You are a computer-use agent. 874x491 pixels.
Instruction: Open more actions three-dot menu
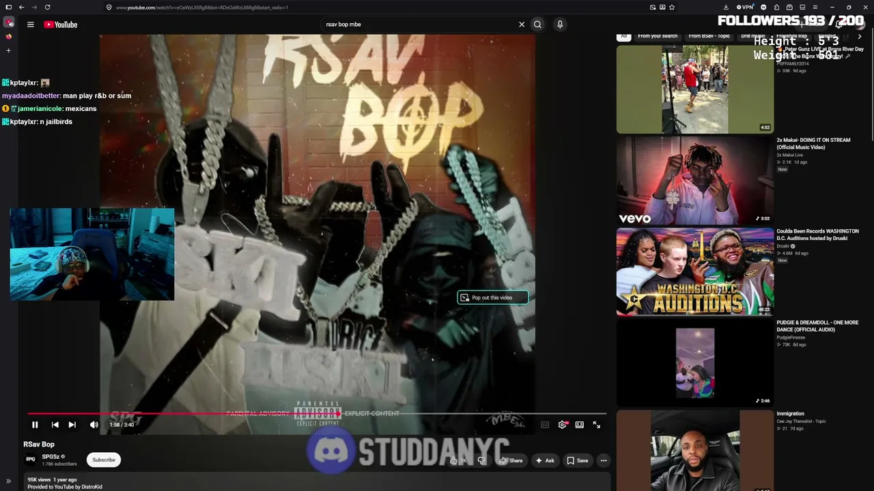coord(604,460)
